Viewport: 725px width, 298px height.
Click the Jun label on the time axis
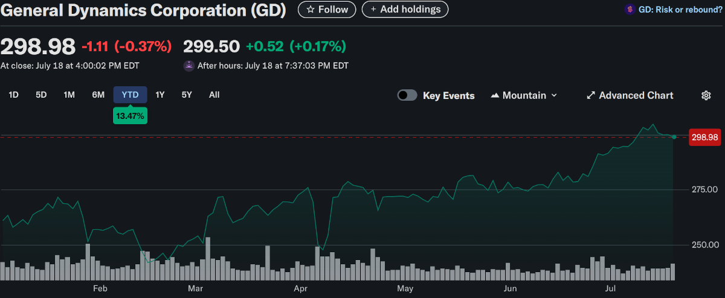pyautogui.click(x=511, y=289)
